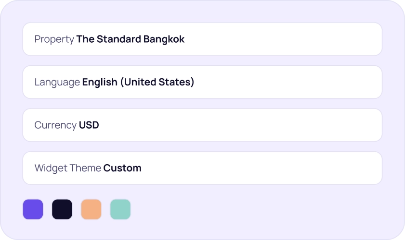Screen dimensions: 405x240
Task: Click the 'Custom' theme value
Action: 122,168
